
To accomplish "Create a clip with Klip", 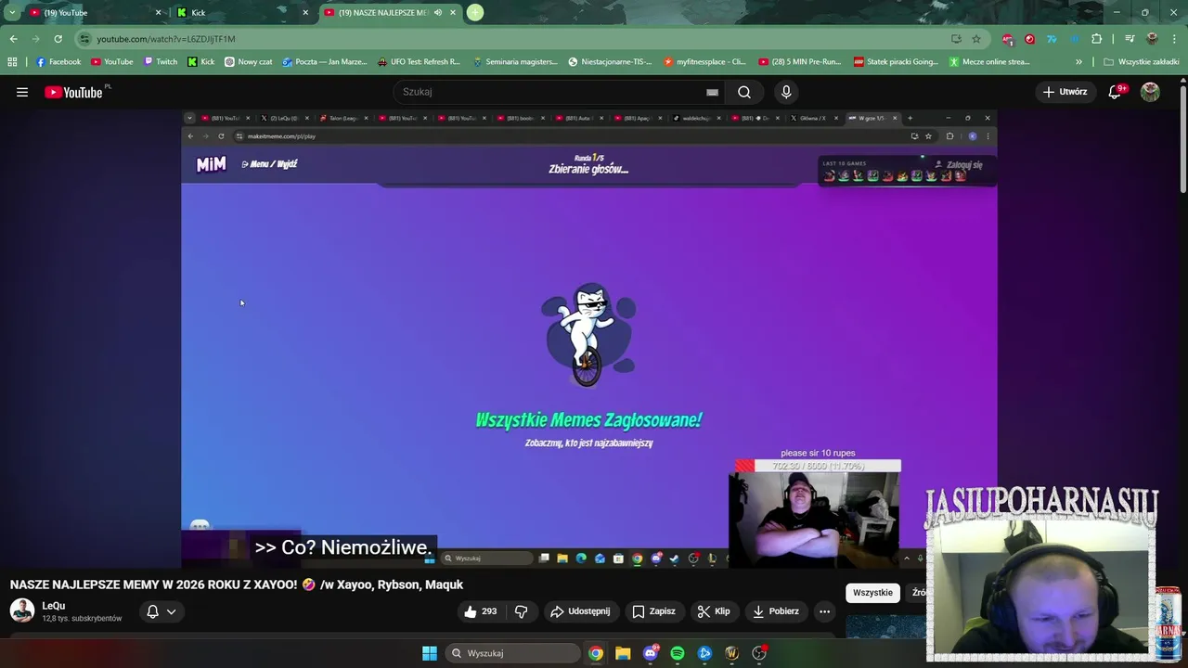I will (714, 611).
